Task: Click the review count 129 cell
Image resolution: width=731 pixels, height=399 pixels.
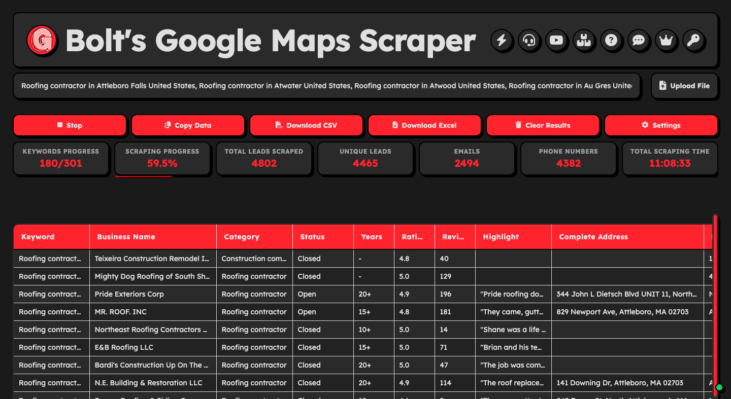Action: (x=455, y=276)
